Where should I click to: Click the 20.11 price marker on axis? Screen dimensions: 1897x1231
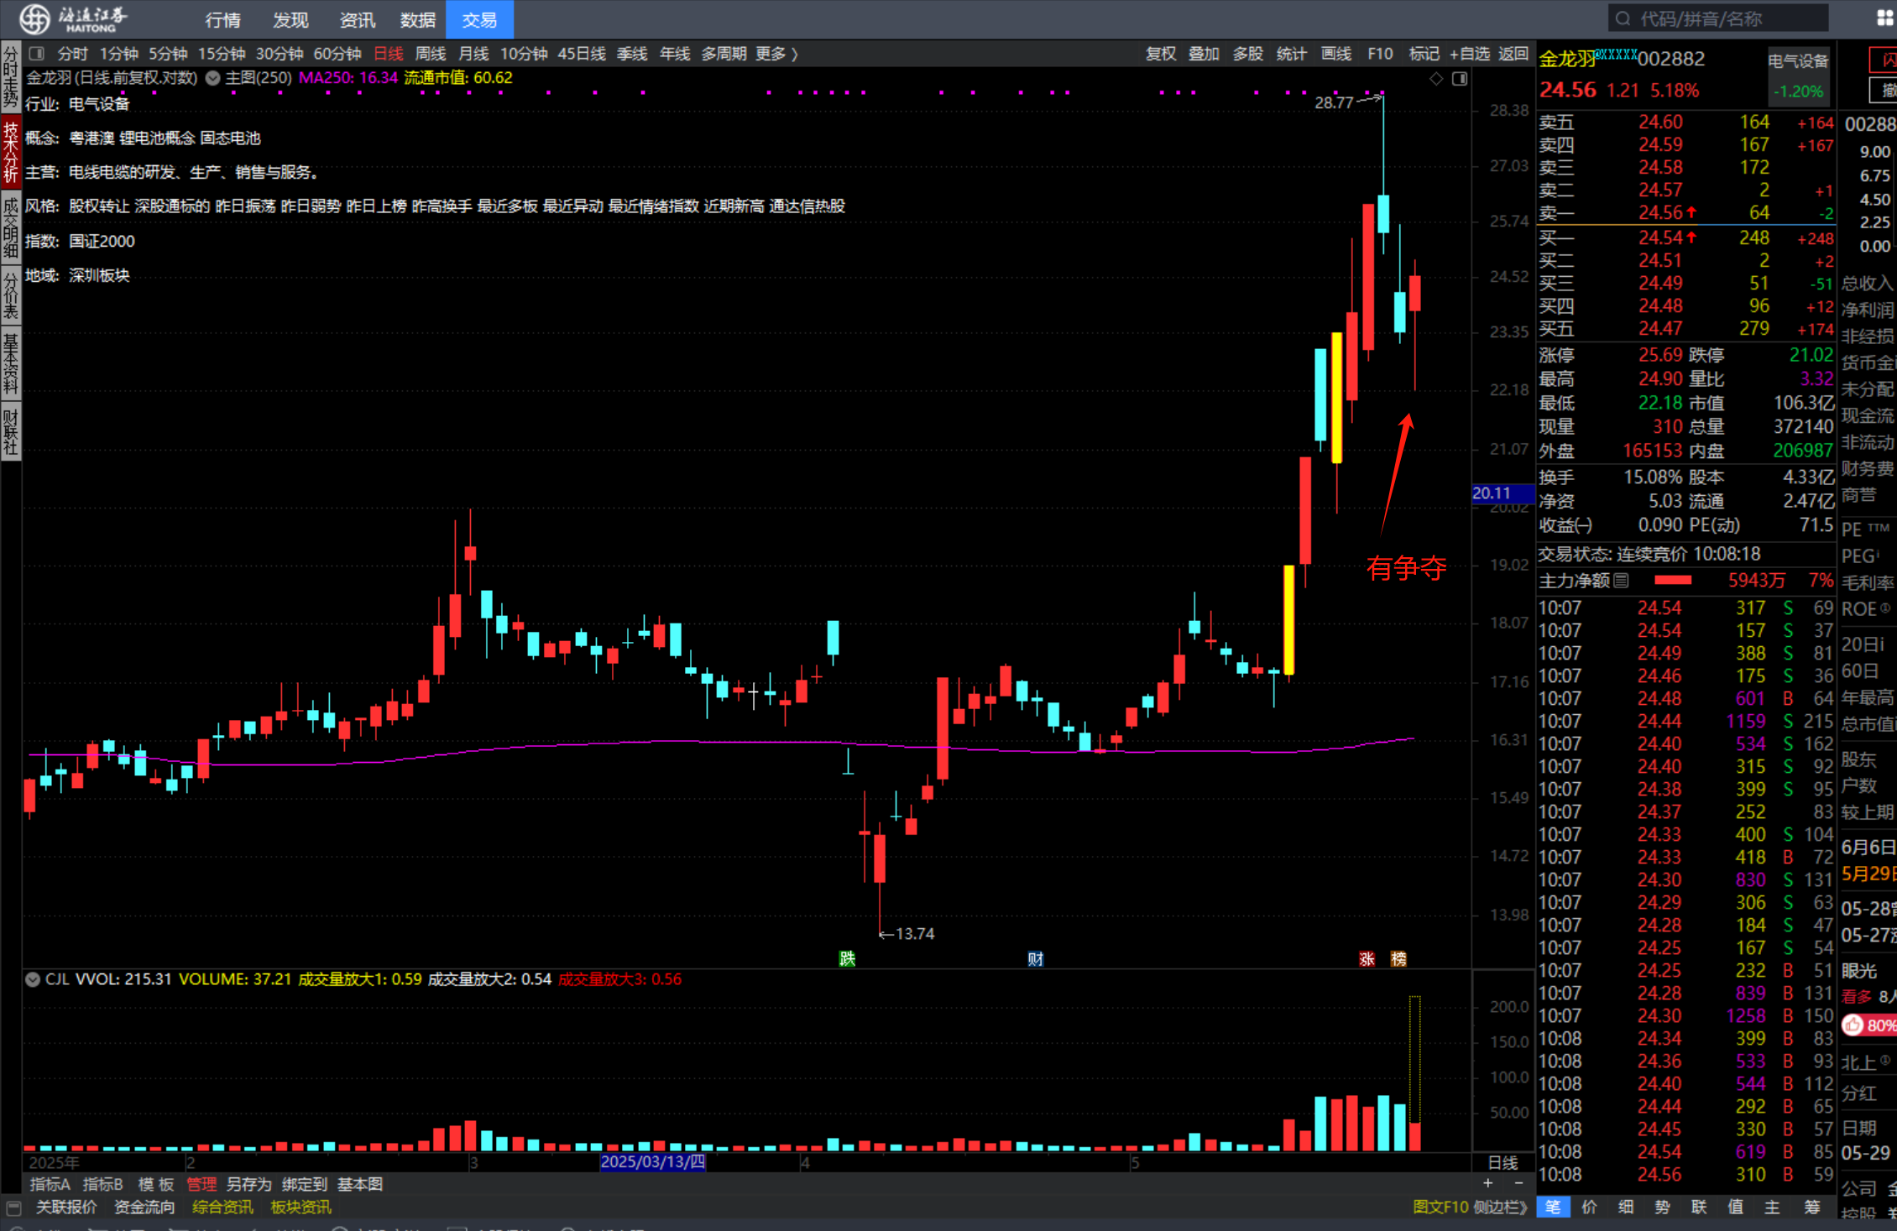click(x=1502, y=493)
